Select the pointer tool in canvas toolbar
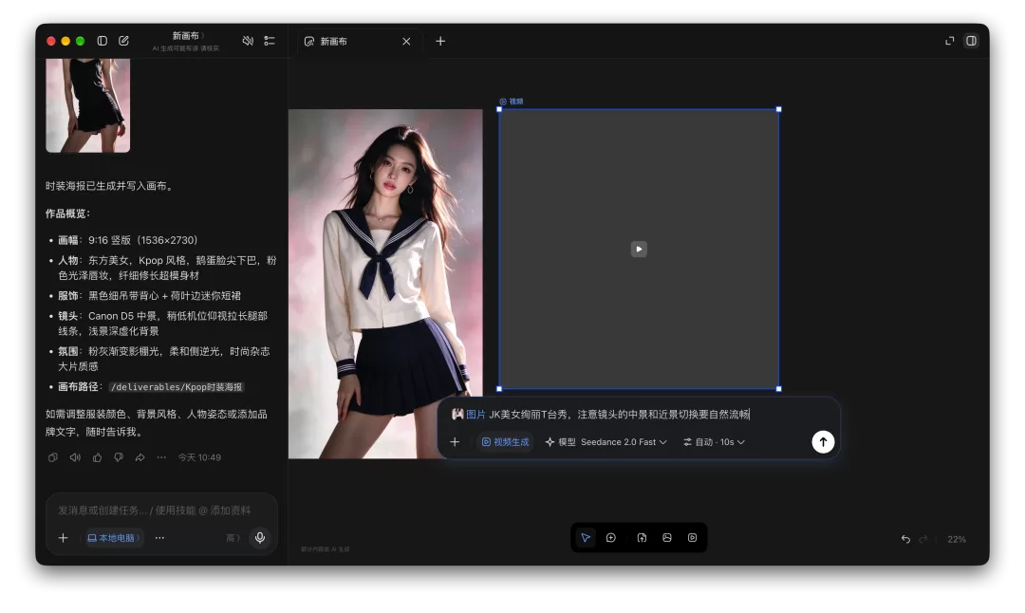 coord(586,537)
